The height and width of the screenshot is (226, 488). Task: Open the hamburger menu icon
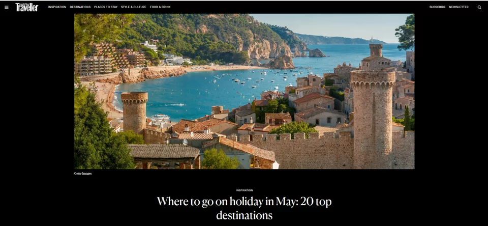pos(7,7)
